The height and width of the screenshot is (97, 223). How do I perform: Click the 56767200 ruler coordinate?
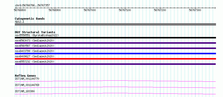(160, 10)
